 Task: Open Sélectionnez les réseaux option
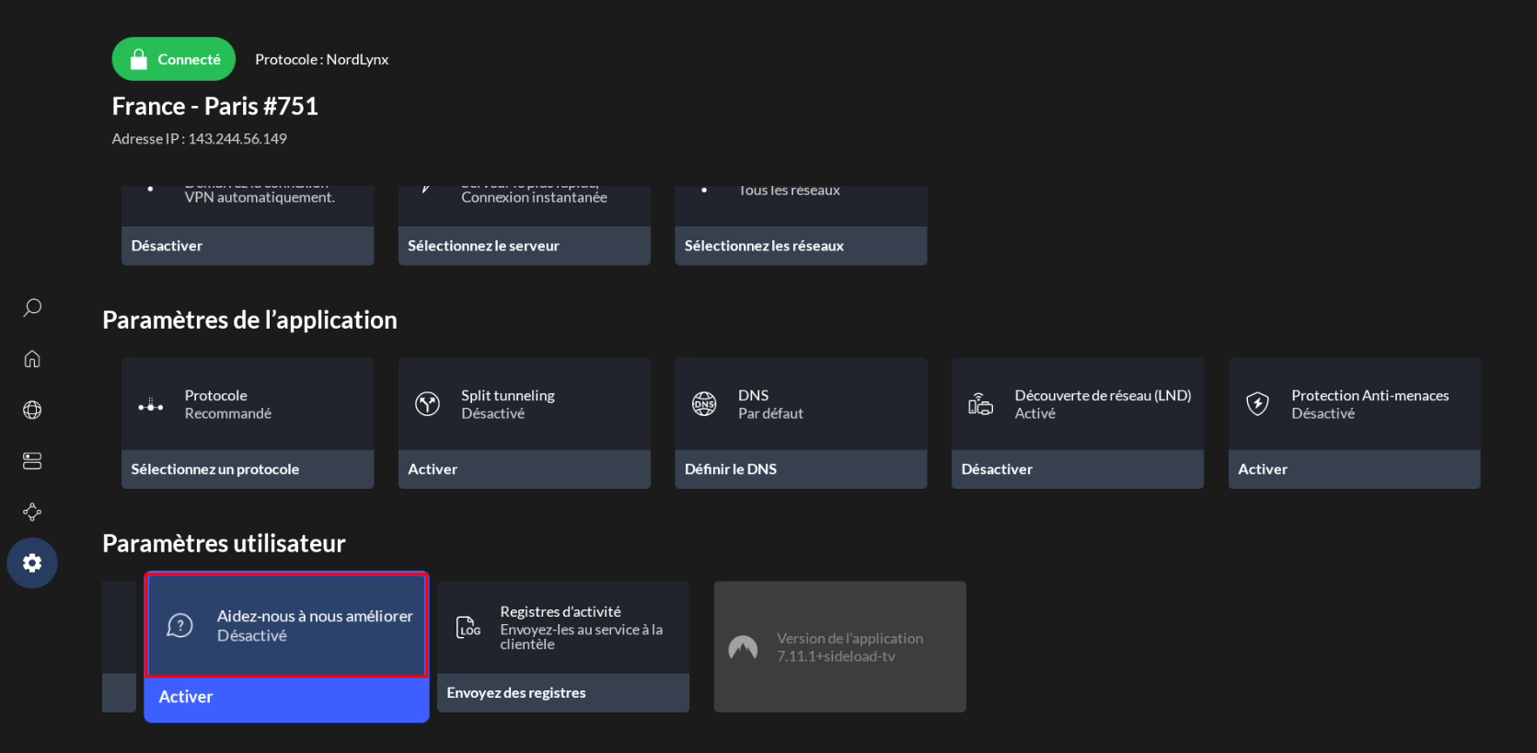[800, 246]
